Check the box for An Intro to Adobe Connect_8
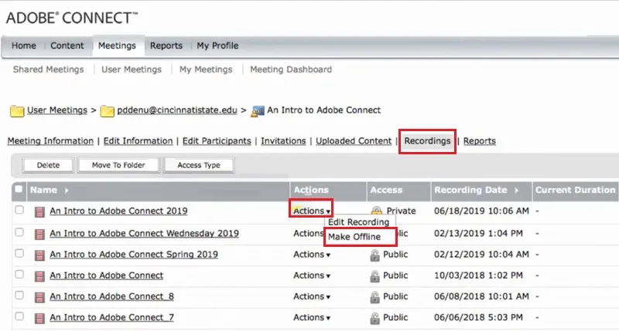The height and width of the screenshot is (331, 619). tap(19, 296)
